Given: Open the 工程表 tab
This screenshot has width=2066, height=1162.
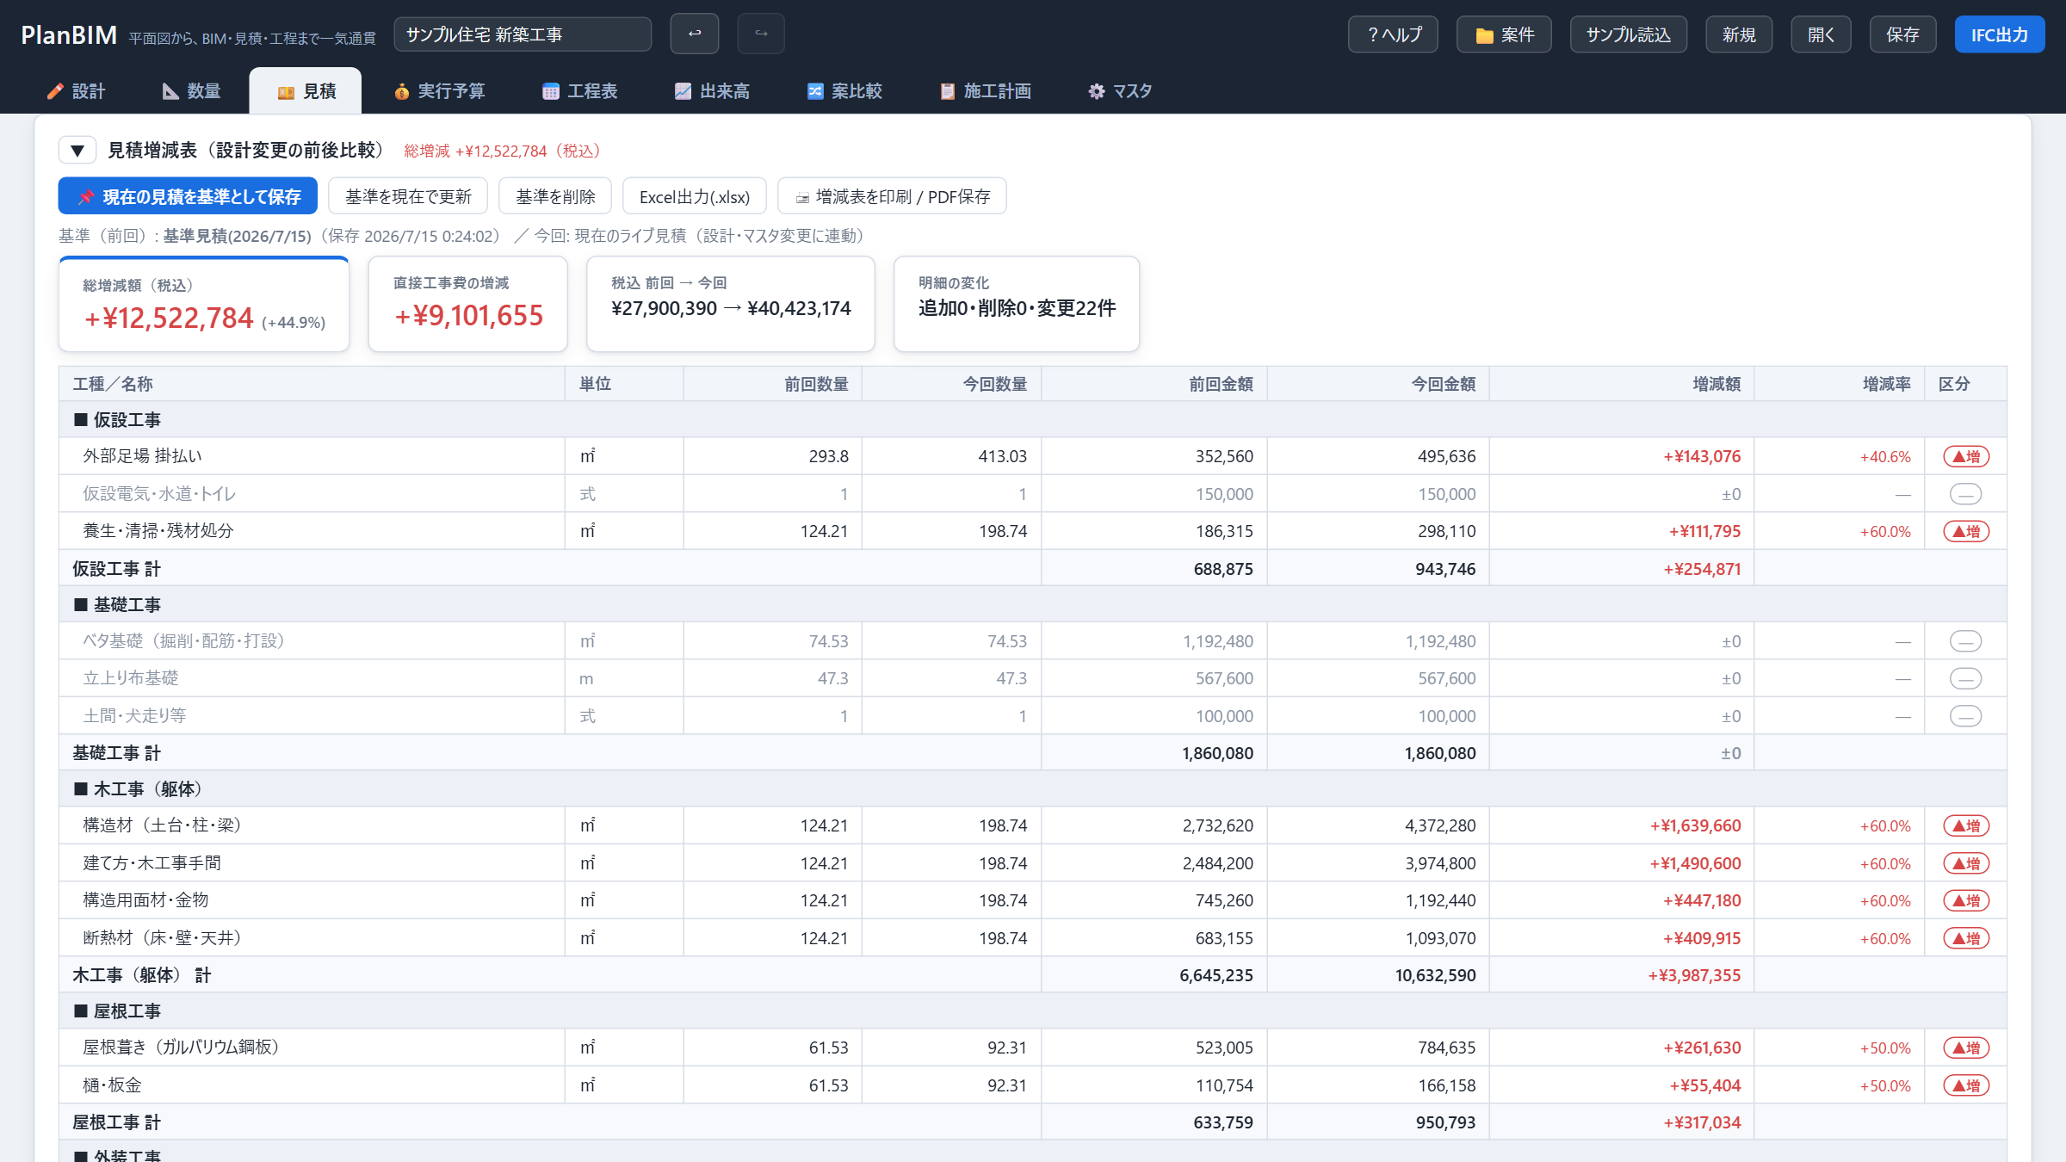Looking at the screenshot, I should point(579,91).
